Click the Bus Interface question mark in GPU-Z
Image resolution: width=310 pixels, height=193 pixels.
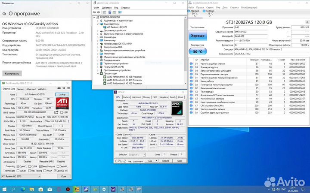[68, 121]
